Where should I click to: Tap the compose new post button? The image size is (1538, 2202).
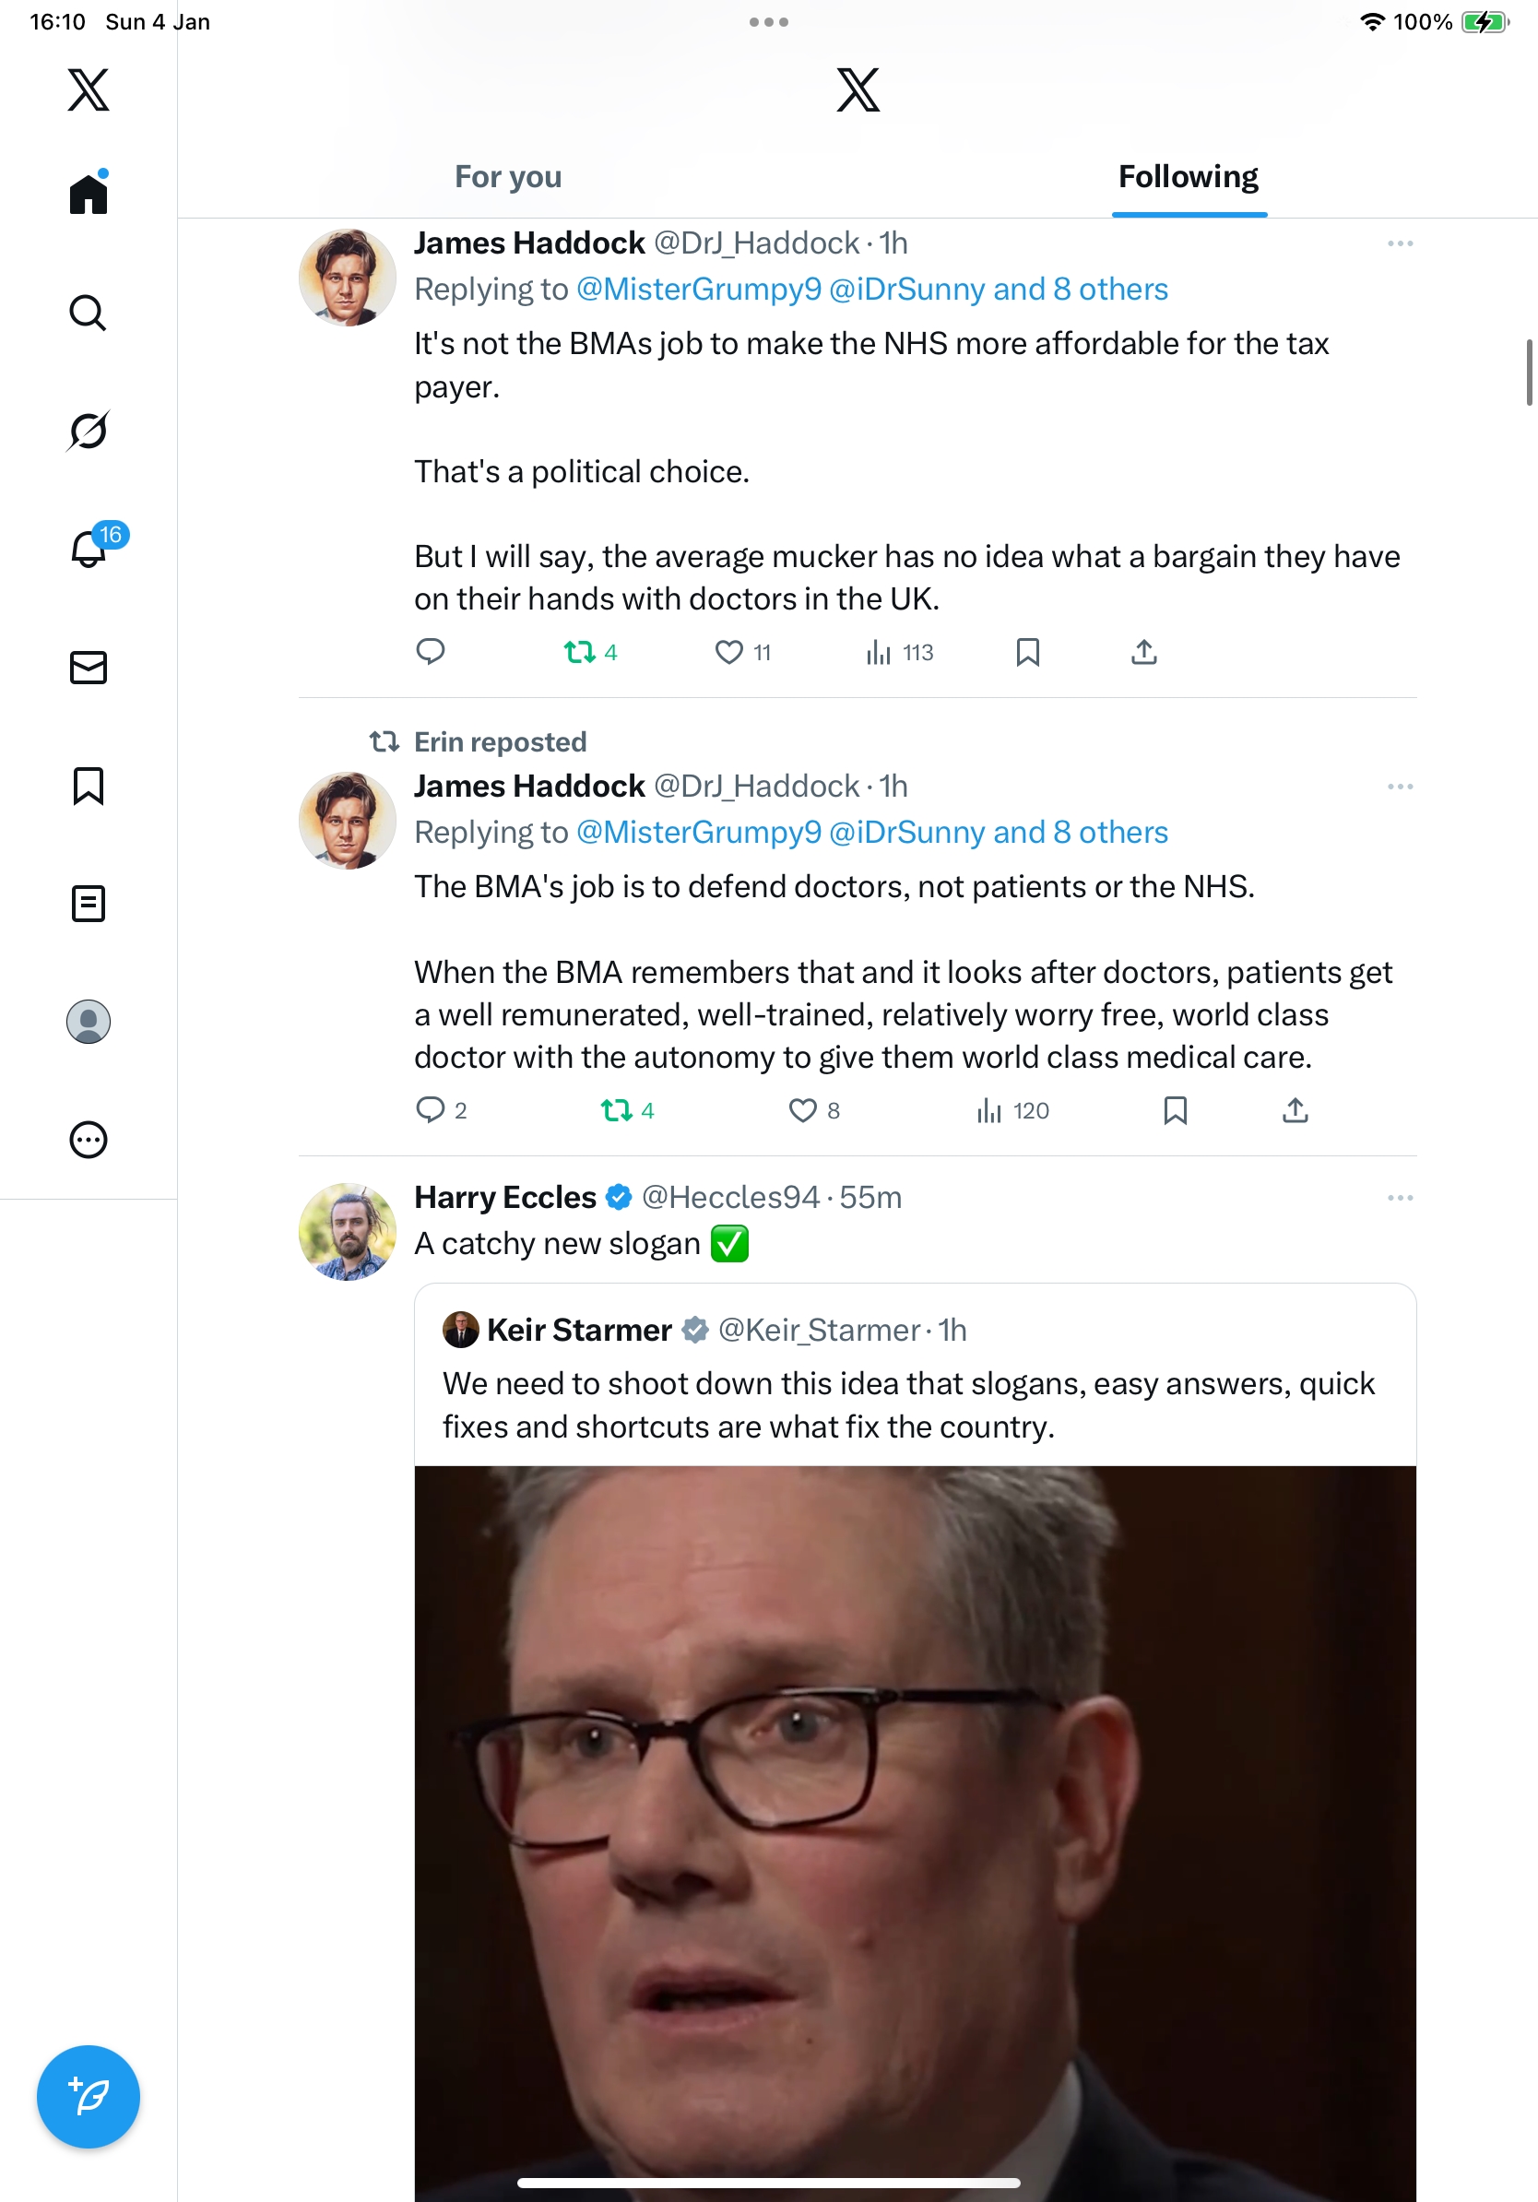coord(89,2097)
